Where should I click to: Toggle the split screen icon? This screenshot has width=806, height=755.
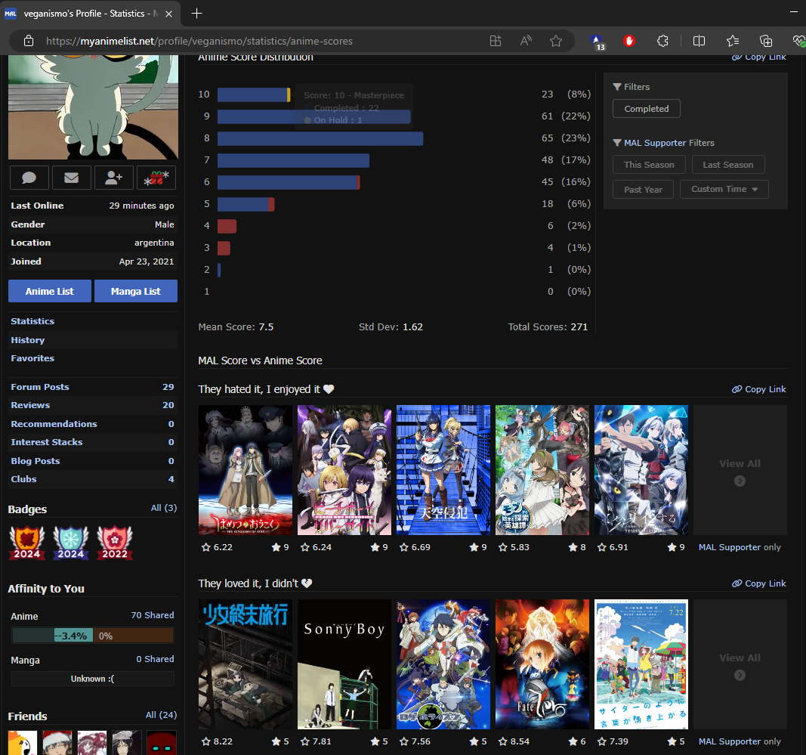699,41
